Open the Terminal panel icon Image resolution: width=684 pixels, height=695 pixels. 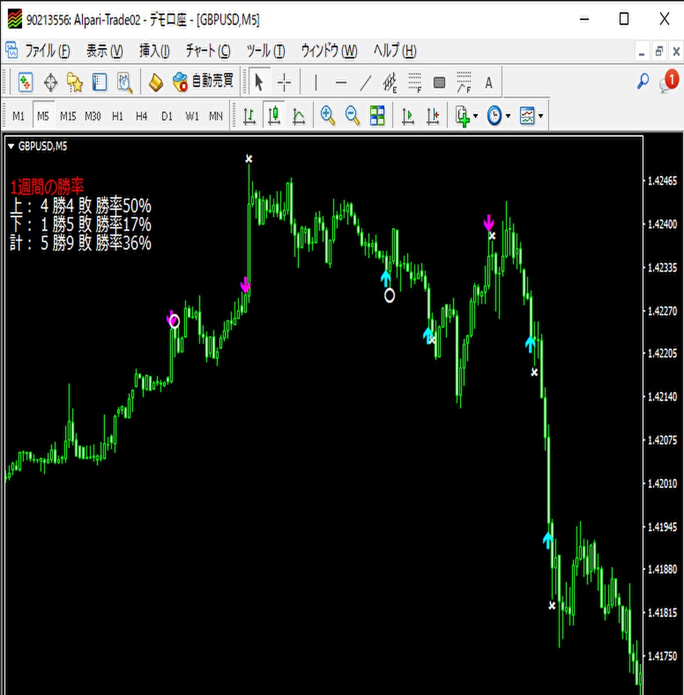point(99,82)
